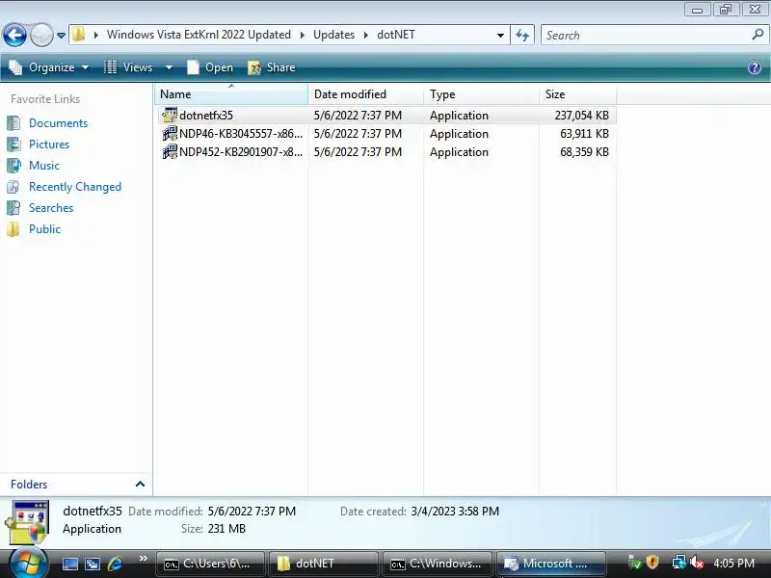
Task: Click the greyed Forward navigation arrow
Action: point(41,36)
